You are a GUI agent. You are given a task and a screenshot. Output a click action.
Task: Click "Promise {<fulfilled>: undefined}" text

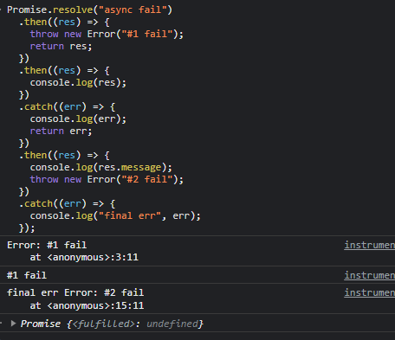(112, 324)
